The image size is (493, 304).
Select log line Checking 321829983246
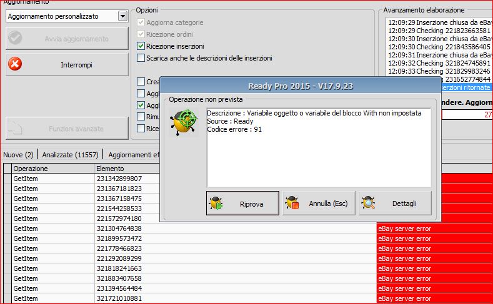[439, 71]
